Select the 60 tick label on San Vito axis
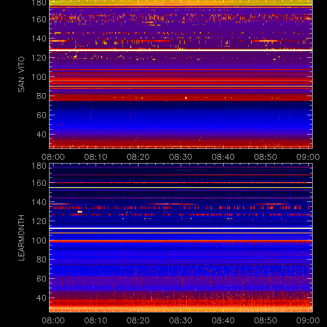This screenshot has width=327, height=327. coord(42,115)
